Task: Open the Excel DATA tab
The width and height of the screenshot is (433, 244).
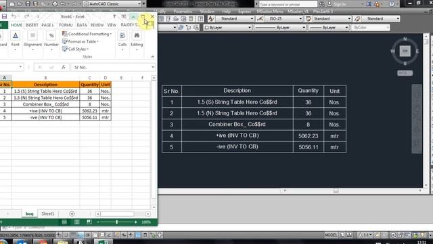Action: [x=82, y=25]
